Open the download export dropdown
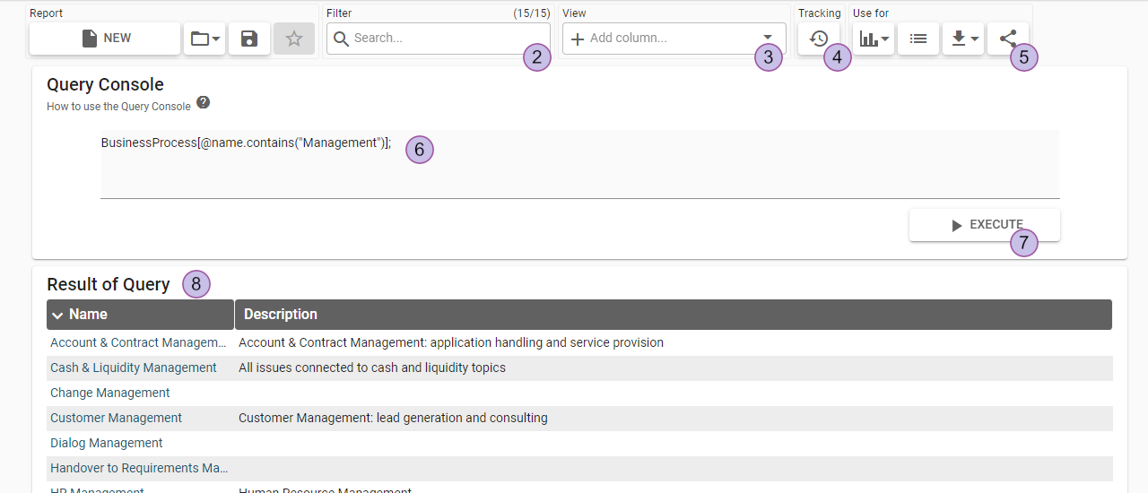1148x493 pixels. point(963,39)
